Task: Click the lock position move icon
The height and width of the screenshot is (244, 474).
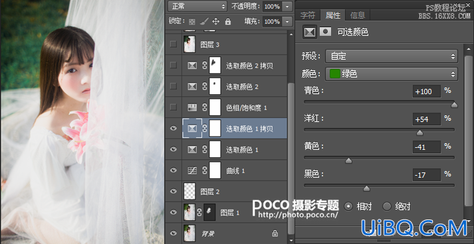Action: coord(215,21)
